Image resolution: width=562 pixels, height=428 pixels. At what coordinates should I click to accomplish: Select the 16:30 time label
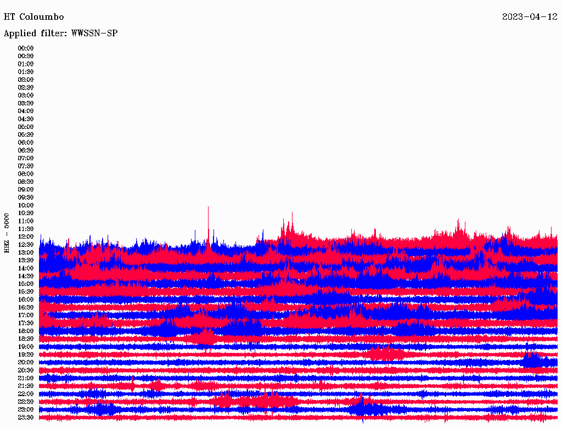(x=26, y=307)
